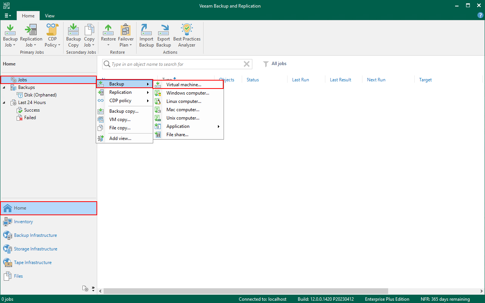
Task: Sort by the Next Run column
Action: click(x=376, y=80)
